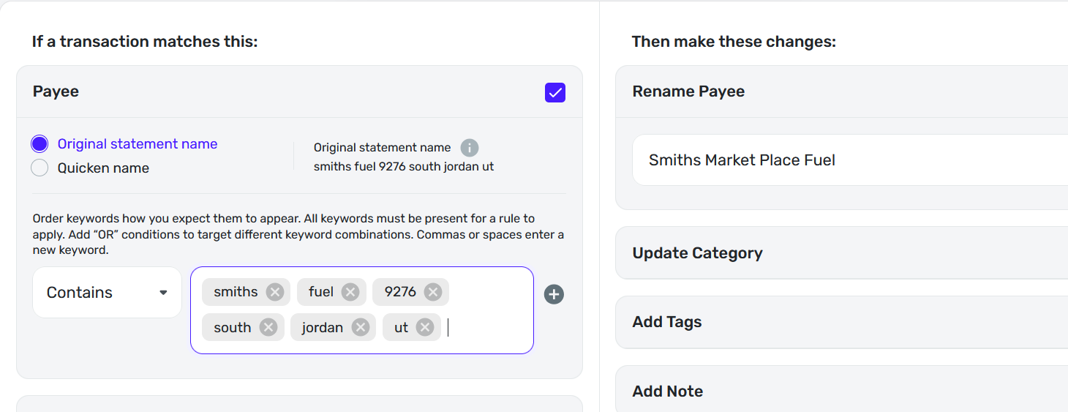Open the Contains match type dropdown

point(107,293)
